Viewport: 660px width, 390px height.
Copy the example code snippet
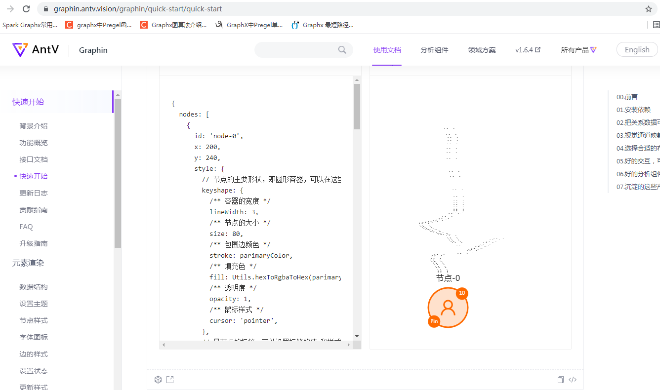[560, 379]
